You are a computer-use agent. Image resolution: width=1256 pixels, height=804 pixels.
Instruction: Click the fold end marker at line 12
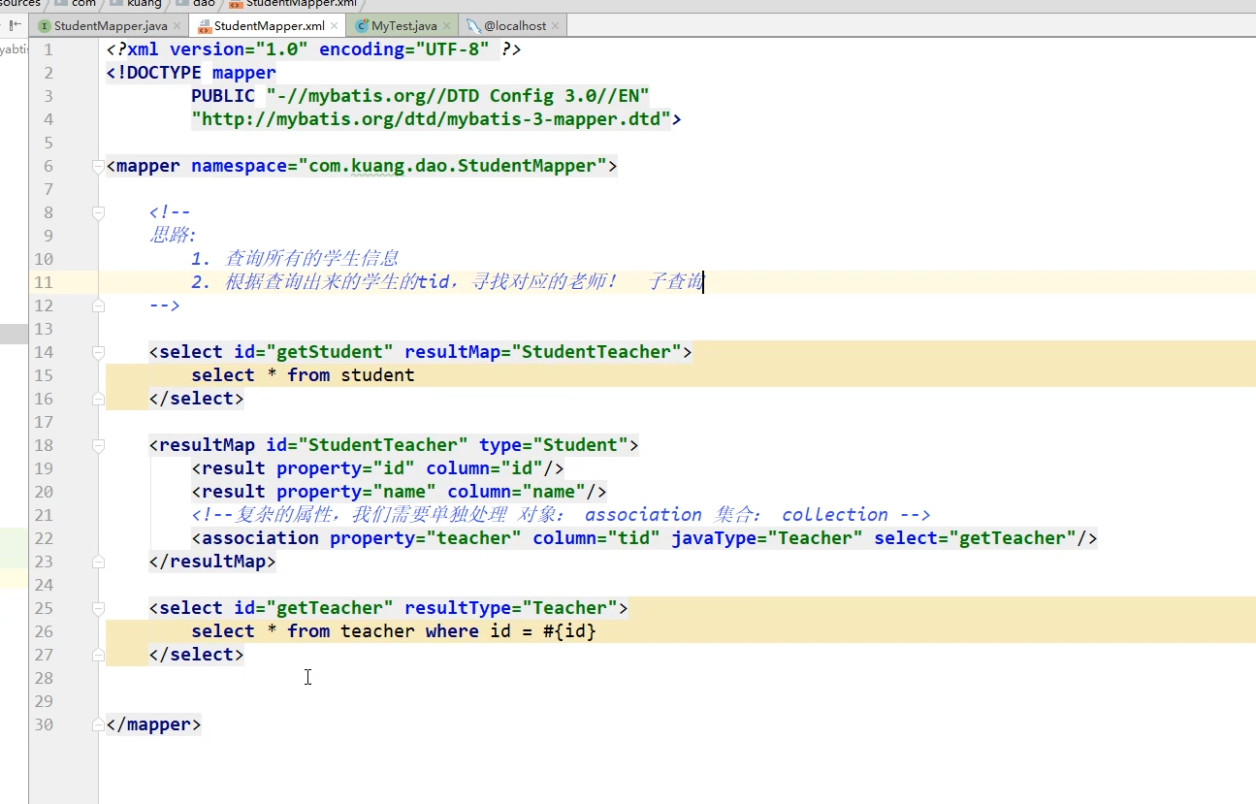click(98, 306)
